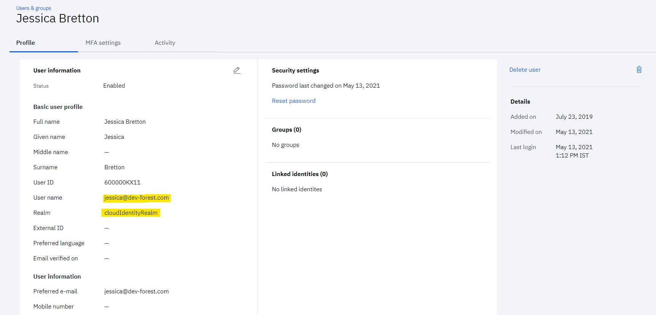
Task: Click the Groups (0) heading
Action: click(x=287, y=130)
